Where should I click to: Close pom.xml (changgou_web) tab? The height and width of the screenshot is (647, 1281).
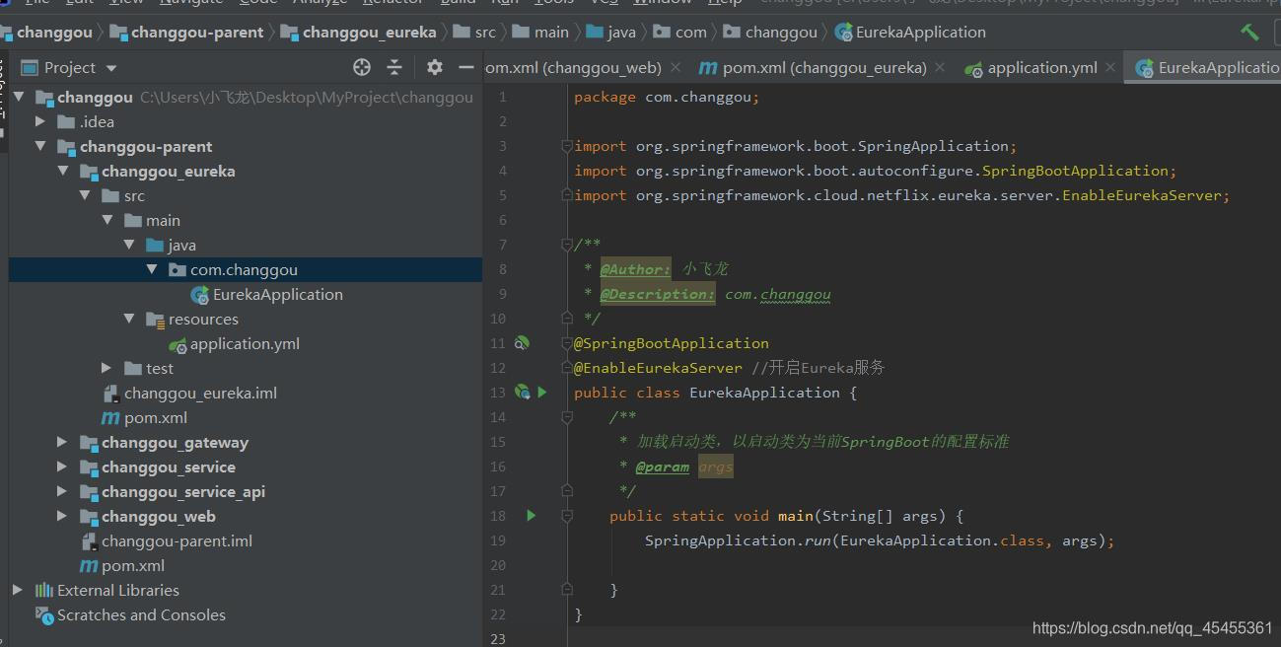click(x=676, y=67)
